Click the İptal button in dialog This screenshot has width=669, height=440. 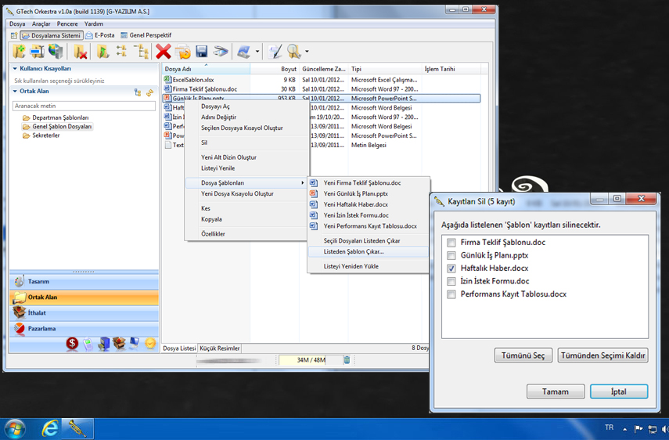click(x=618, y=391)
